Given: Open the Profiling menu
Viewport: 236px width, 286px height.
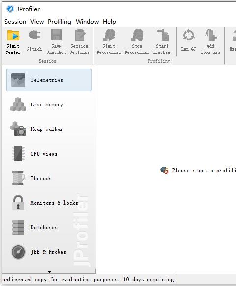Looking at the screenshot, I should point(59,22).
